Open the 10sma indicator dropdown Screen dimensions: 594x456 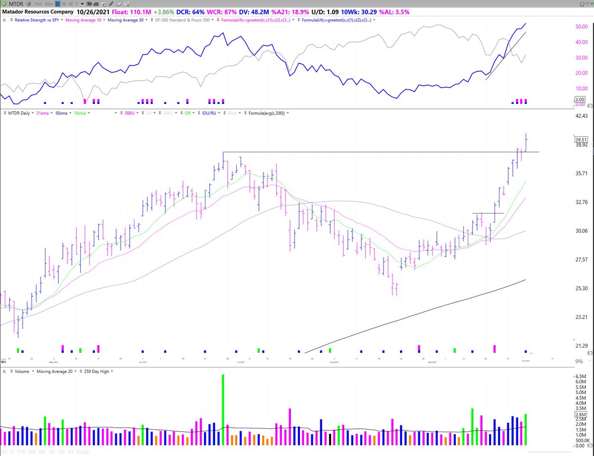tap(89, 114)
